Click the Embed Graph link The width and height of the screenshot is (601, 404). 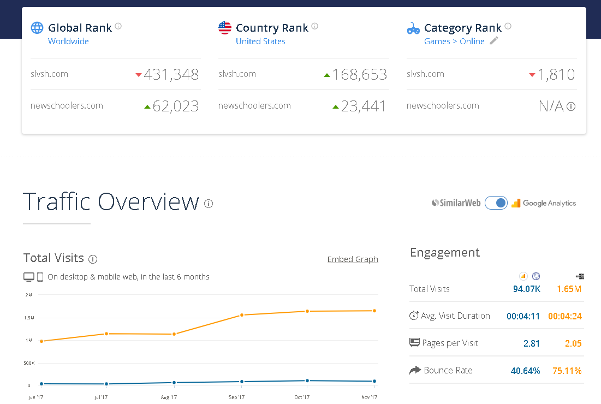pyautogui.click(x=353, y=259)
